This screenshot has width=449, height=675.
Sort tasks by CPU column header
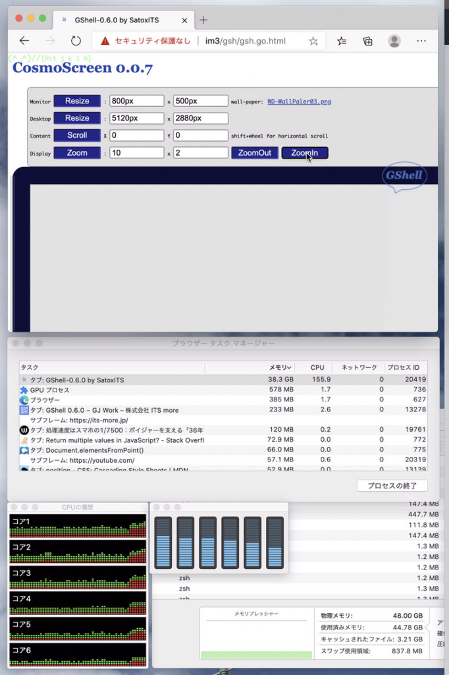coord(317,367)
